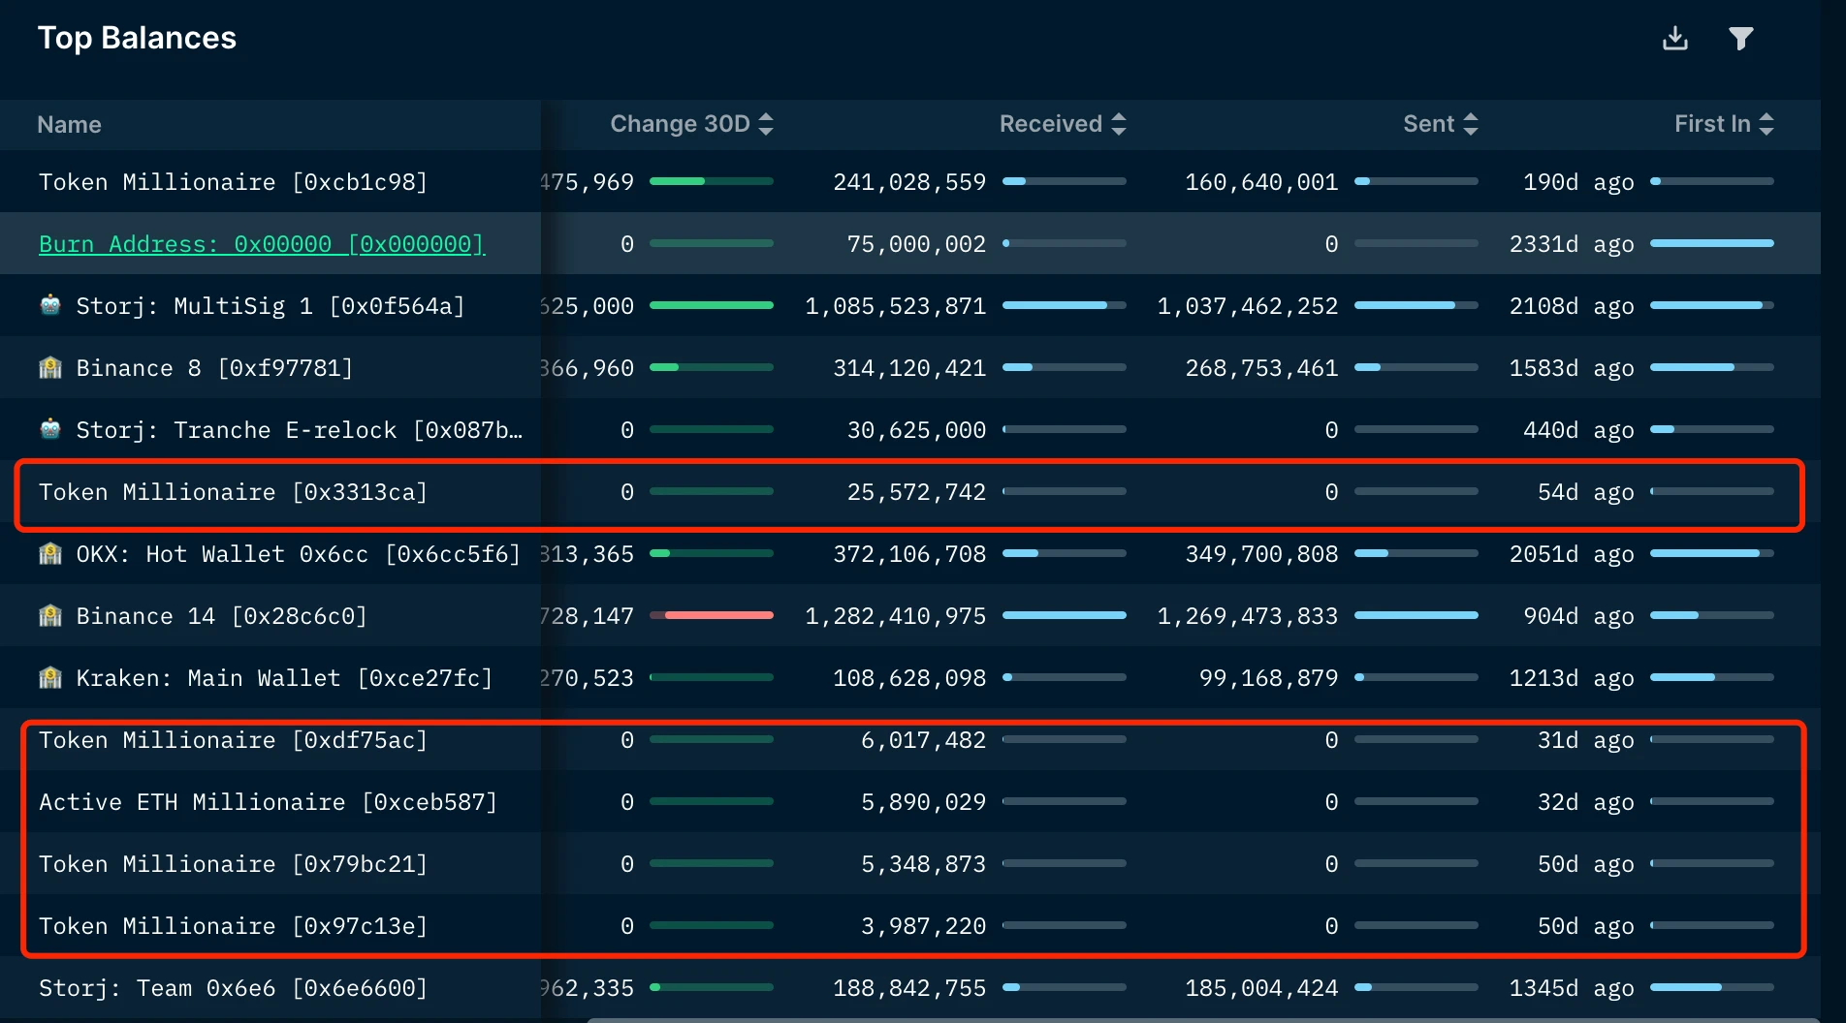Click Token Millionaire [0xdf75ac] row
The width and height of the screenshot is (1846, 1023).
coord(233,739)
